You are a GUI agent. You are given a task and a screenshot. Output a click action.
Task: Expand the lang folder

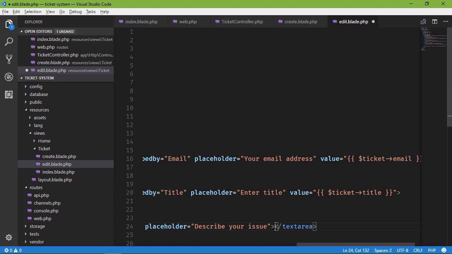[30, 125]
